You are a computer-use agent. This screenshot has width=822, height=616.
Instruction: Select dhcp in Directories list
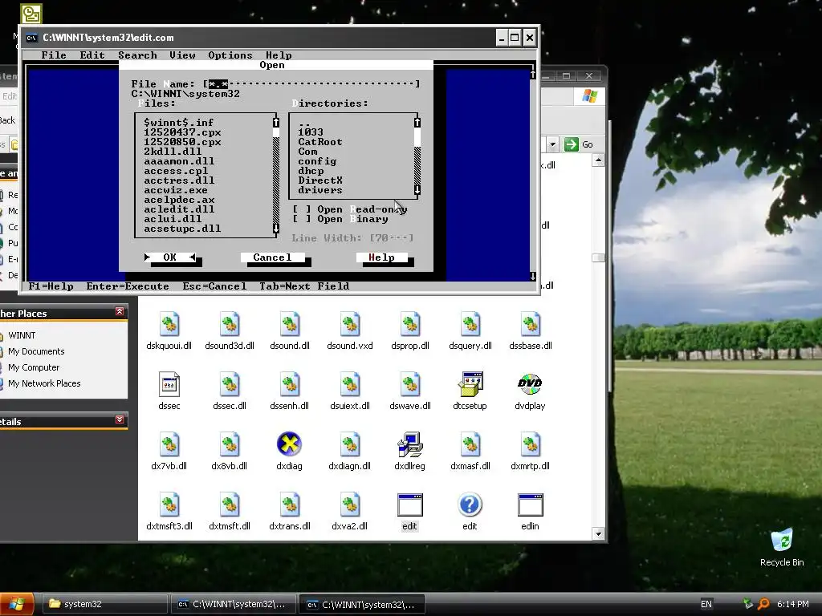(x=311, y=171)
